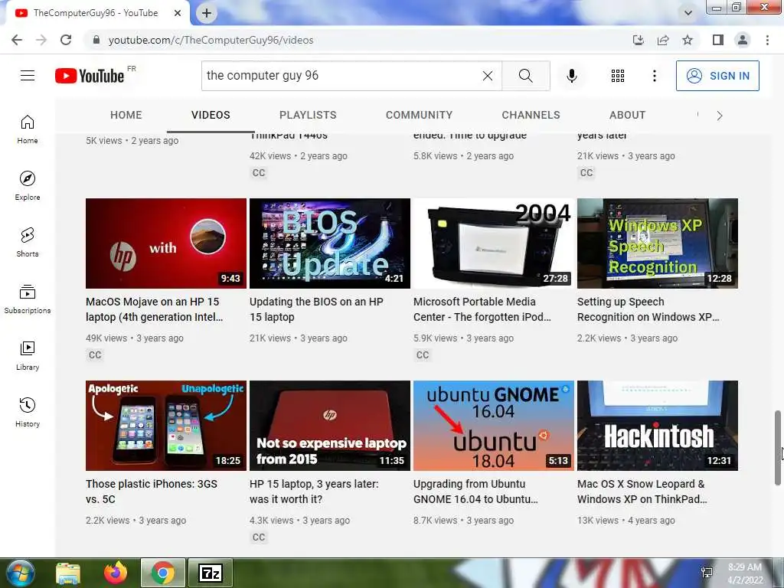Open the tab search dropdown arrow
The image size is (784, 588).
688,13
